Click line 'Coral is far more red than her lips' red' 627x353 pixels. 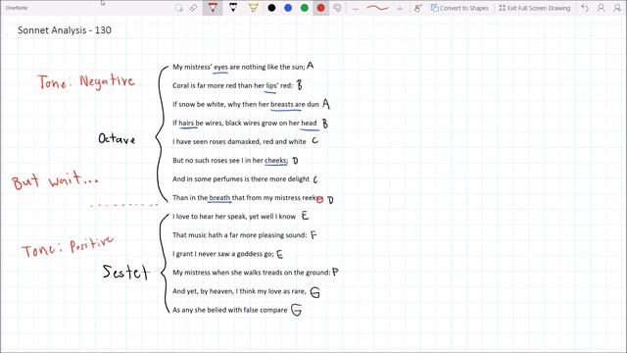(x=233, y=85)
